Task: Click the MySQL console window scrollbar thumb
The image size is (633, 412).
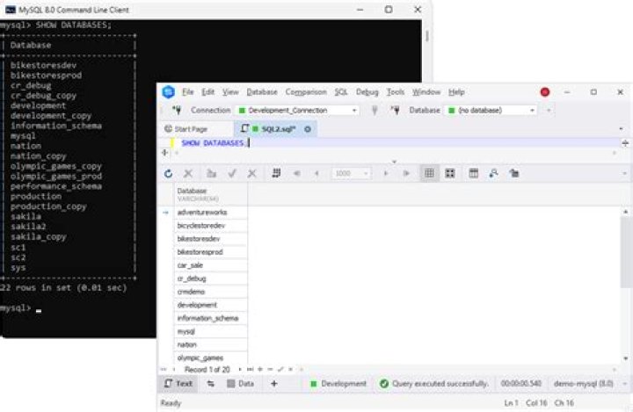Action: click(427, 36)
